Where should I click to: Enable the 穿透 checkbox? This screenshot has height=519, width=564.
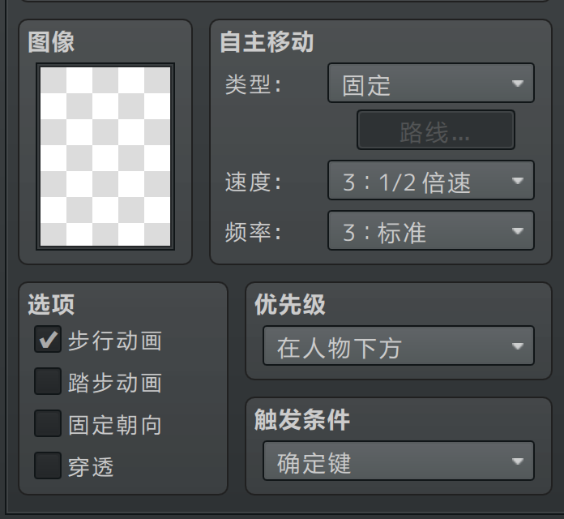[48, 465]
